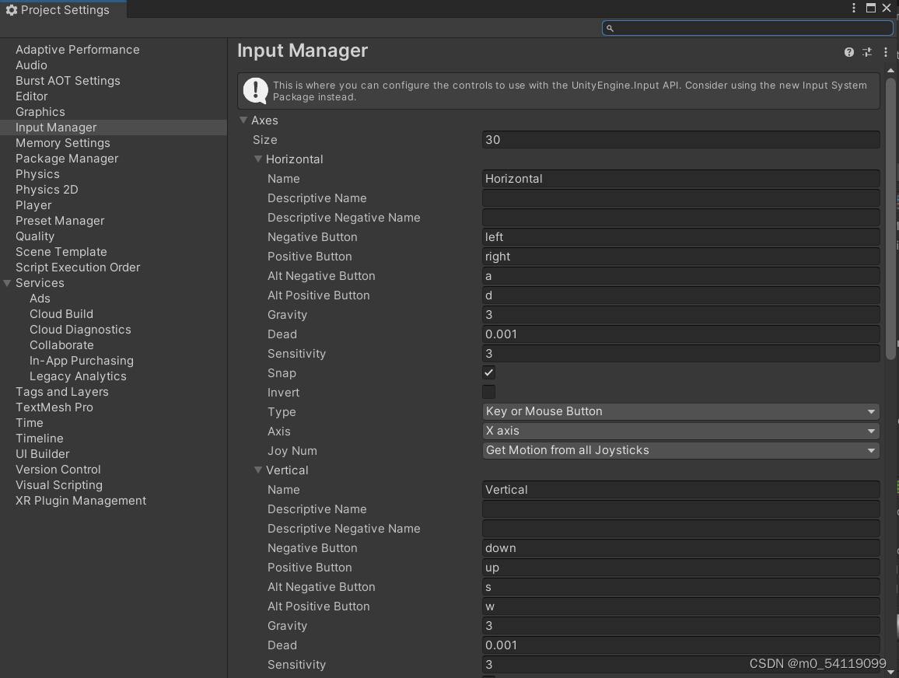
Task: Open Package Manager settings
Action: 67,158
